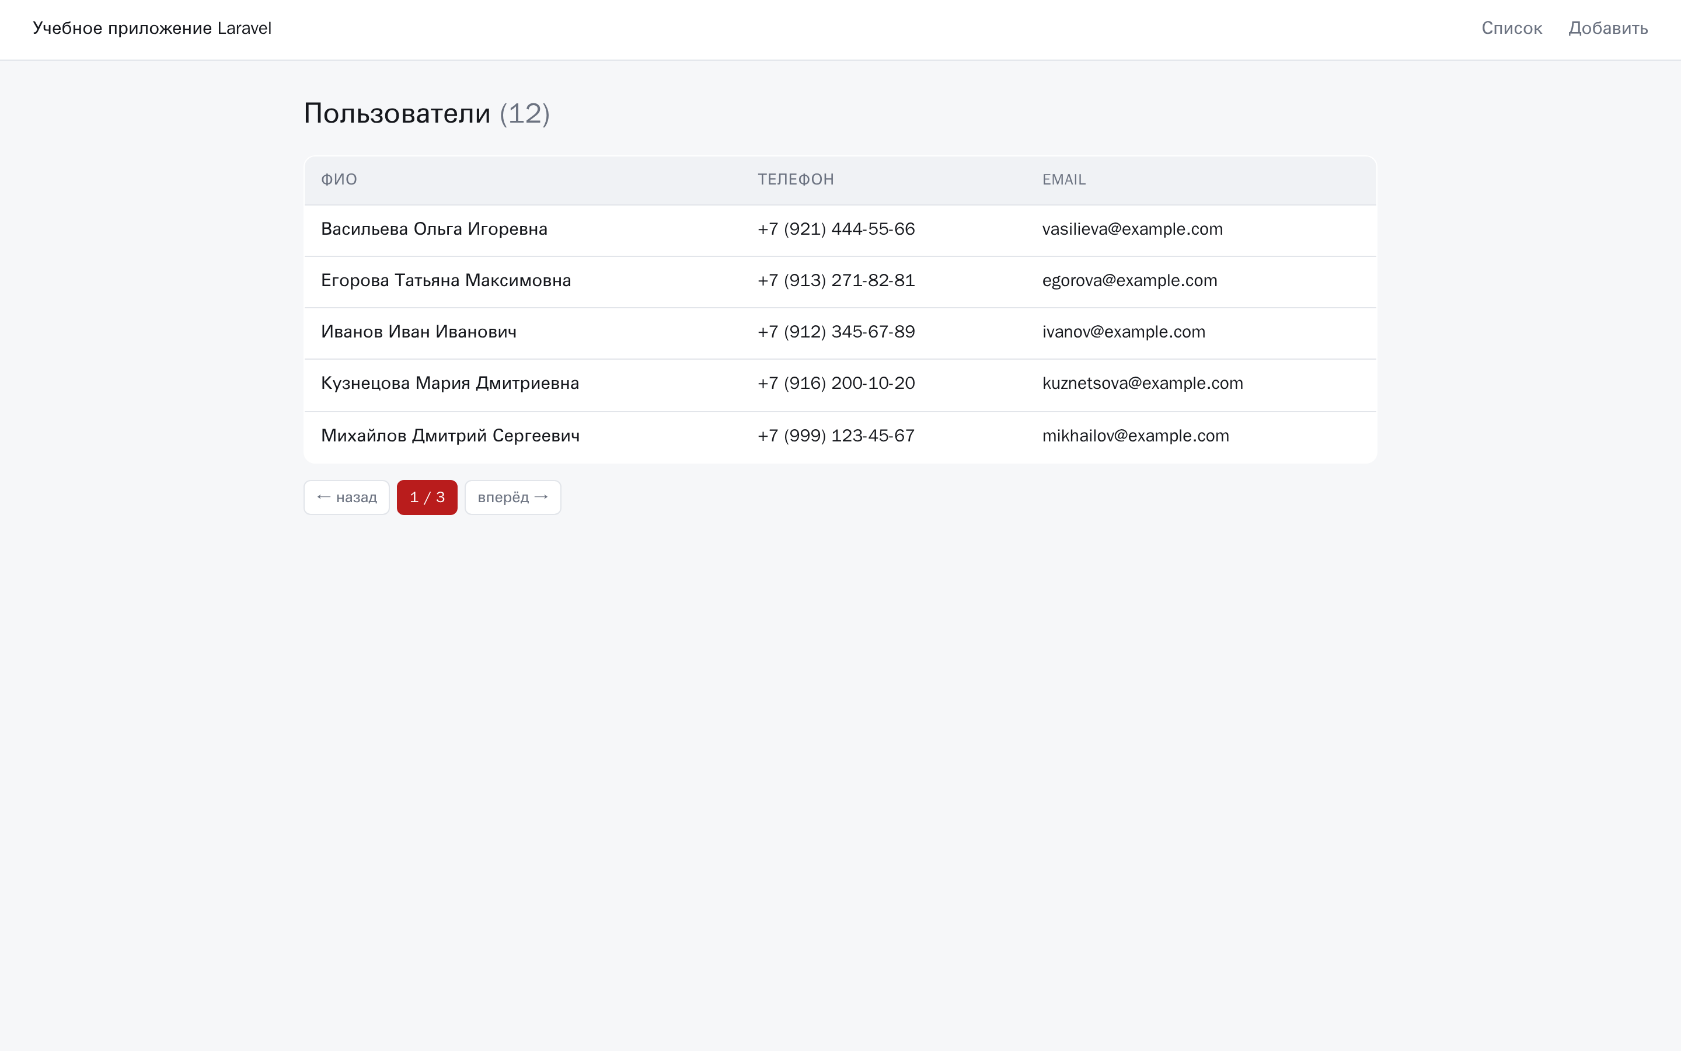Open the Список navigation link
Image resolution: width=1681 pixels, height=1051 pixels.
[x=1512, y=29]
